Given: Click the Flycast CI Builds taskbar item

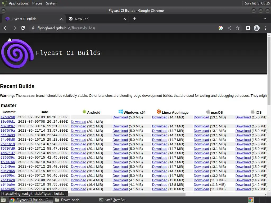Looking at the screenshot, I should pyautogui.click(x=31, y=200).
